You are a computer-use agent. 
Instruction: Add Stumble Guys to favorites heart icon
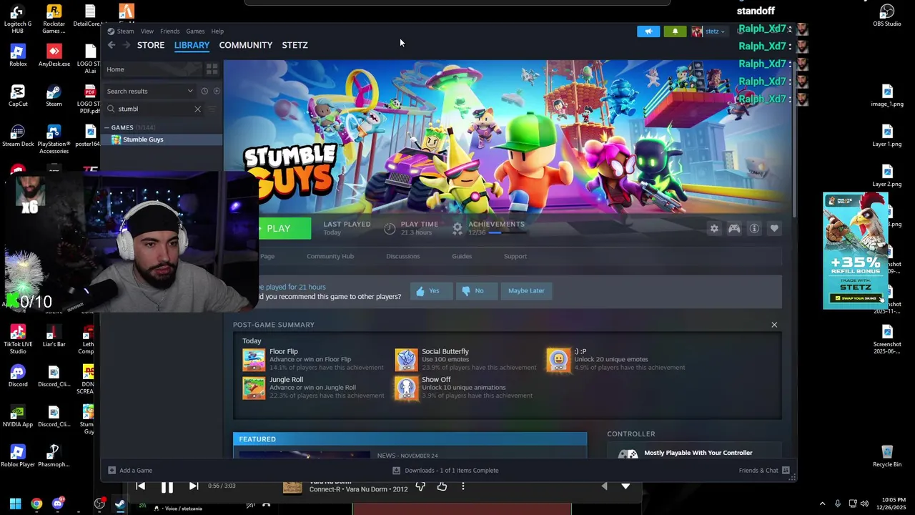[x=774, y=229]
